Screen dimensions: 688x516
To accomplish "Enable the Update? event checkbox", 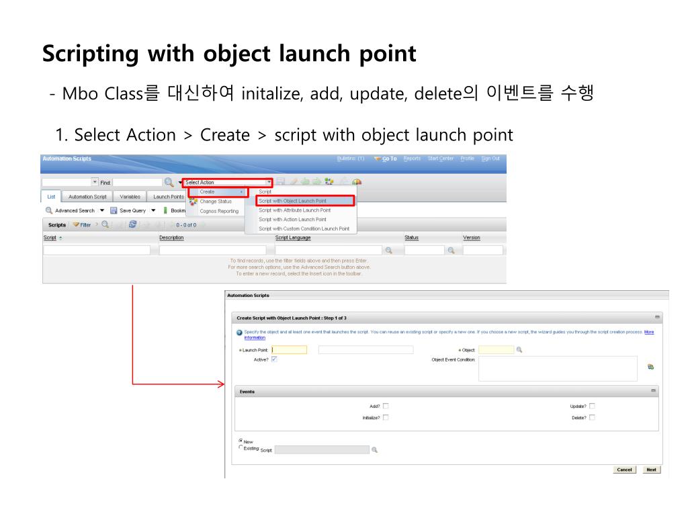I will tap(592, 406).
